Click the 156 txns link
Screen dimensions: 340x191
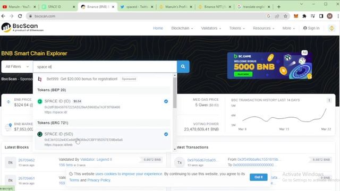(x=66, y=165)
